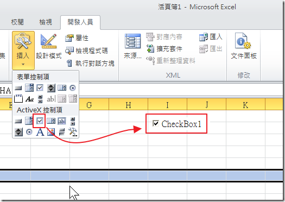Click the greyed-out Form Controls Combo Drop-Down Edit icon
The width and height of the screenshot is (285, 202).
pos(73,98)
